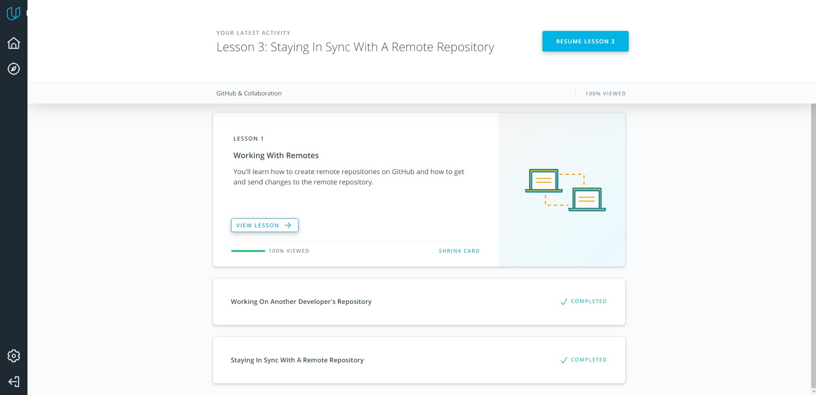Expand Staying In Sync With A Remote Repository card
The image size is (816, 395).
(x=419, y=360)
